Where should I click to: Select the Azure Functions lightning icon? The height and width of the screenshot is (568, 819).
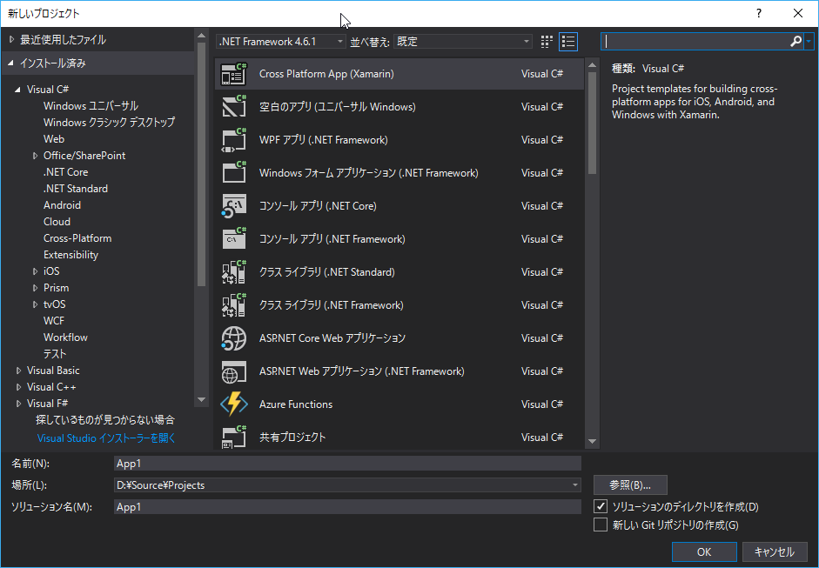coord(233,404)
